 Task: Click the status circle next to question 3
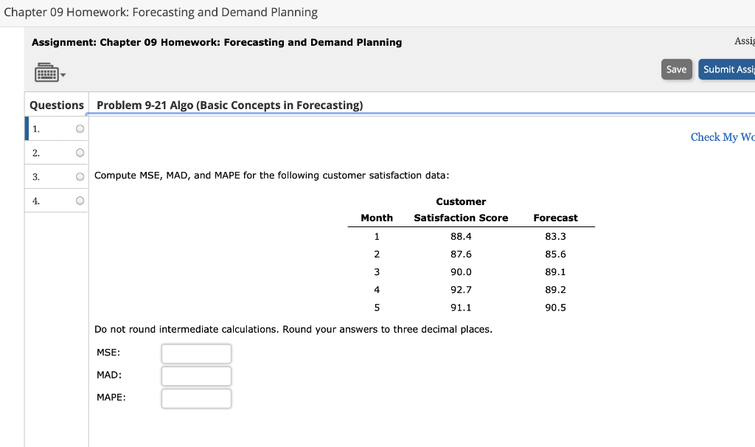(79, 176)
